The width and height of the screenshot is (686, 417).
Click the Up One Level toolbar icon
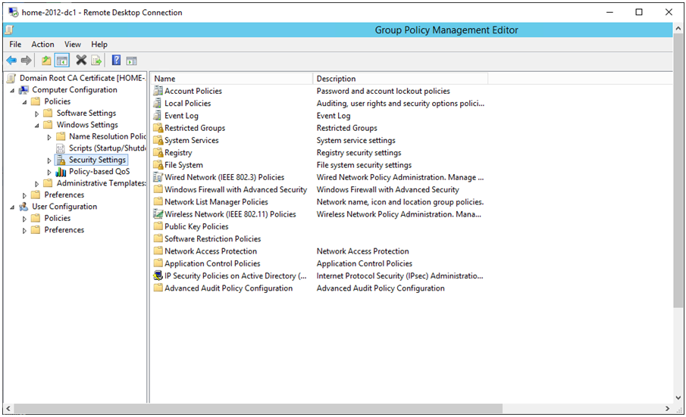[x=46, y=61]
